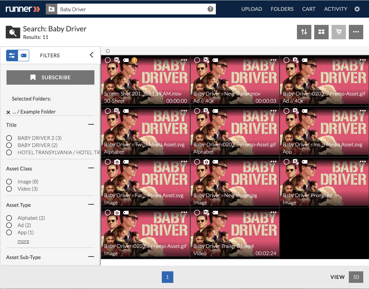This screenshot has height=289, width=369.
Task: Click tag icon on Screen Shot .mov asset
Action: (x=126, y=60)
